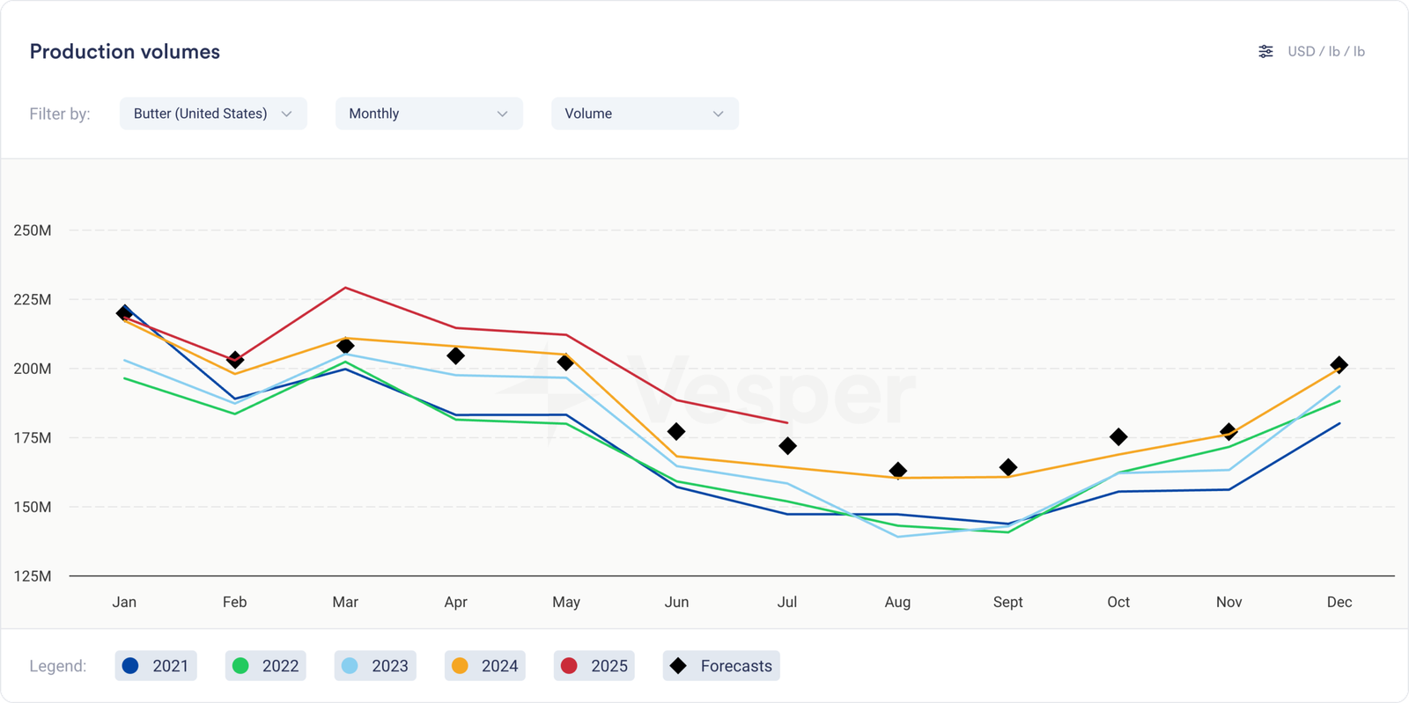Expand the Monthly frequency dropdown
The width and height of the screenshot is (1409, 703).
429,114
